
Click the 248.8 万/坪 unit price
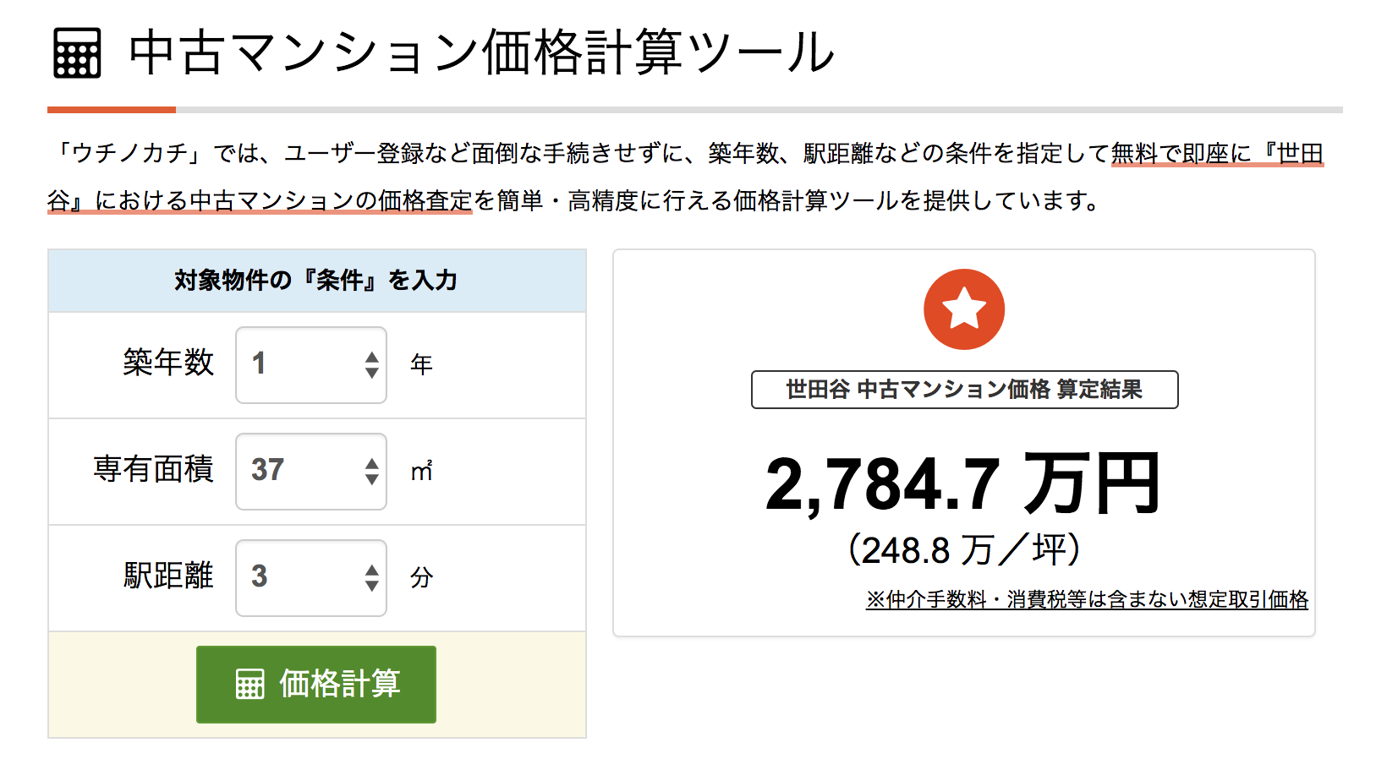click(x=963, y=550)
